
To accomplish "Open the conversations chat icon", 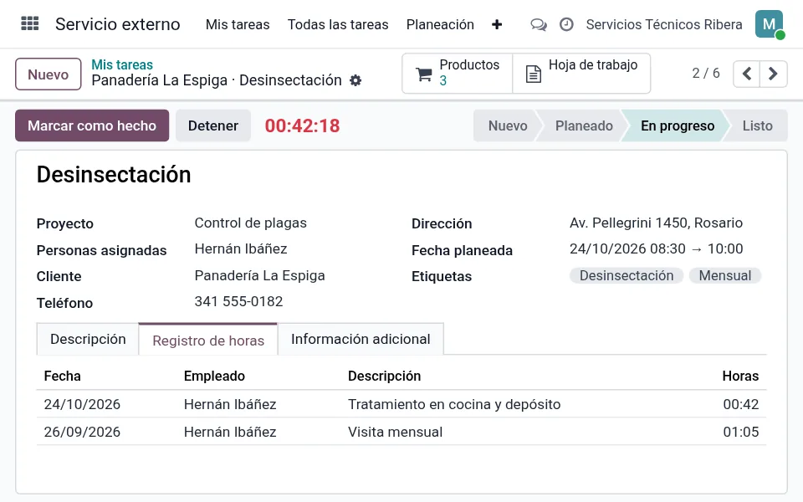I will point(538,24).
